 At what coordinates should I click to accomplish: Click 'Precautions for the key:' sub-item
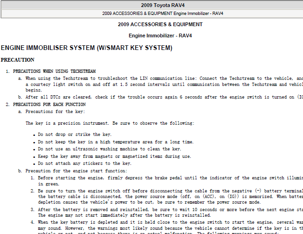click(55, 112)
